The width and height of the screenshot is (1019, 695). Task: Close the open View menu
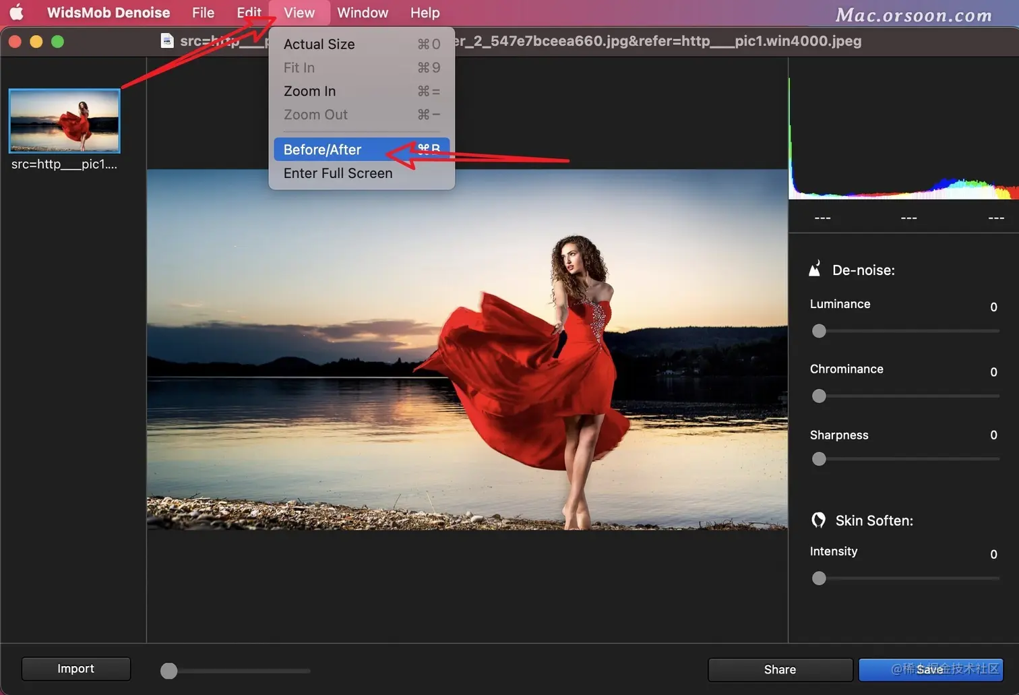pos(299,12)
